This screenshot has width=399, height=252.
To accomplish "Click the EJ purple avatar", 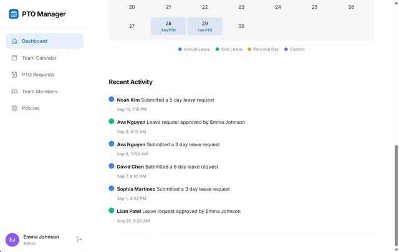I will click(x=12, y=240).
